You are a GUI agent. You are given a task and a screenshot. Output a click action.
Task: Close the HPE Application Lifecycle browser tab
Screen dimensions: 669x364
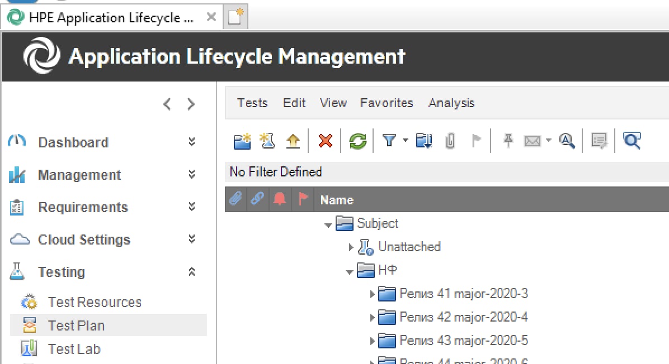point(211,17)
